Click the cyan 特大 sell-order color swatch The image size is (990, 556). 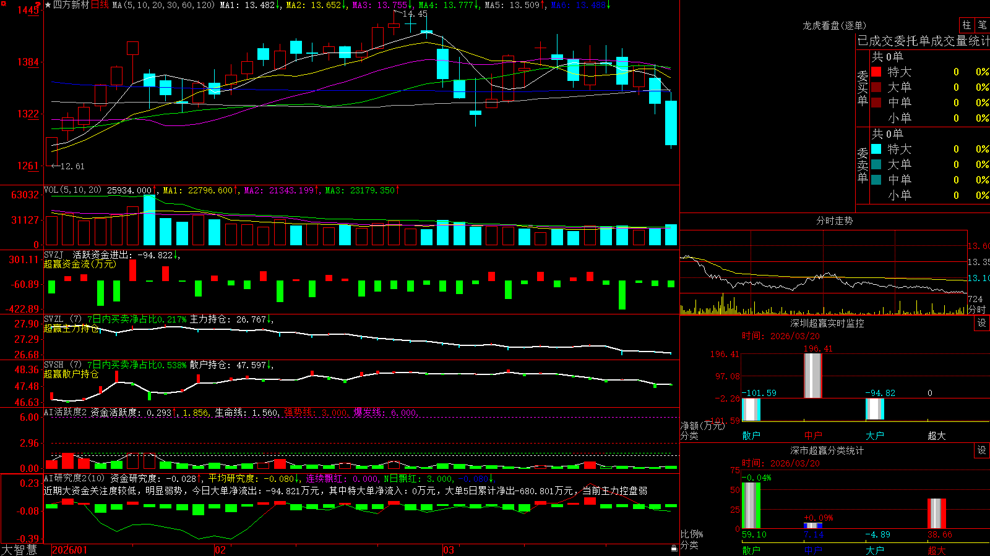coord(876,149)
